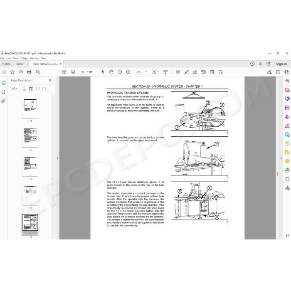Collapse the right tools pane arrow
Image resolution: width=291 pixels, height=291 pixels.
click(281, 158)
